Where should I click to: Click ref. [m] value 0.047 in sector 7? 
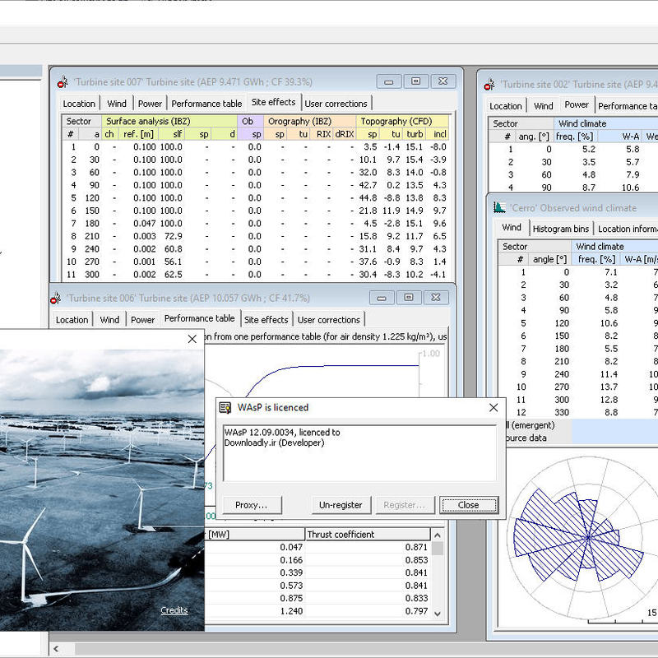(145, 224)
